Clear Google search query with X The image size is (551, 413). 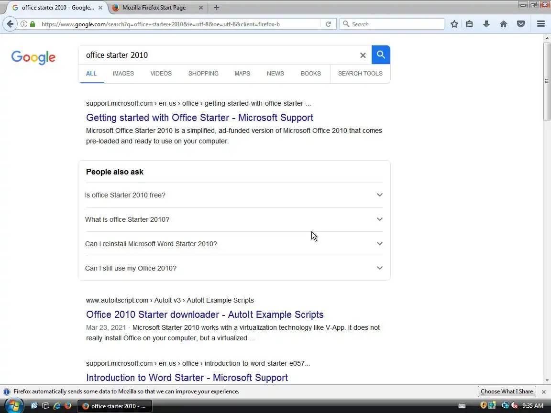coord(363,55)
